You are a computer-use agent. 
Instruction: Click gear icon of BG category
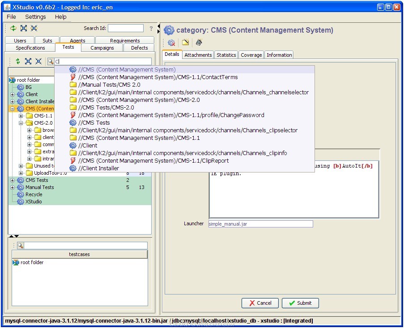[20, 87]
